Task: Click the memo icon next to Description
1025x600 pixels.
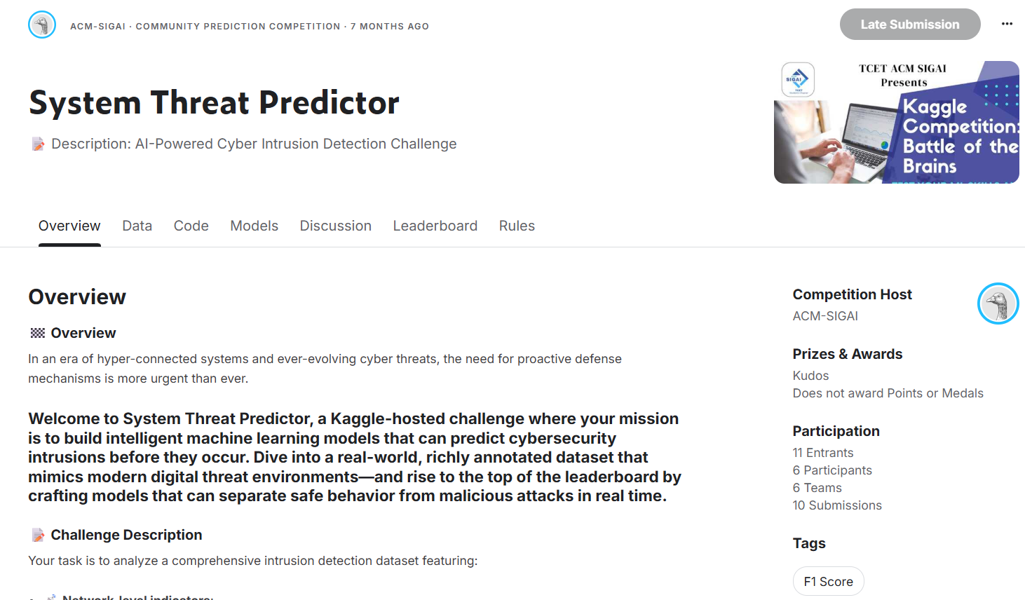Action: 38,143
